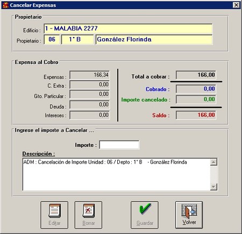Click the red Saldo value field

(196, 115)
